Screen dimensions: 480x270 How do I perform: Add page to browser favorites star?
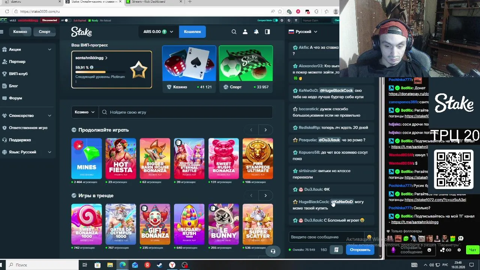pos(280,12)
